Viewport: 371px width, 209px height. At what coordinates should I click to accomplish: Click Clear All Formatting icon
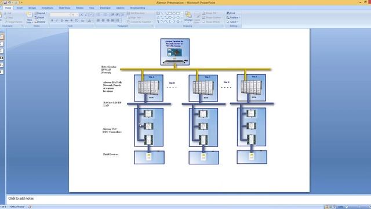coord(92,15)
